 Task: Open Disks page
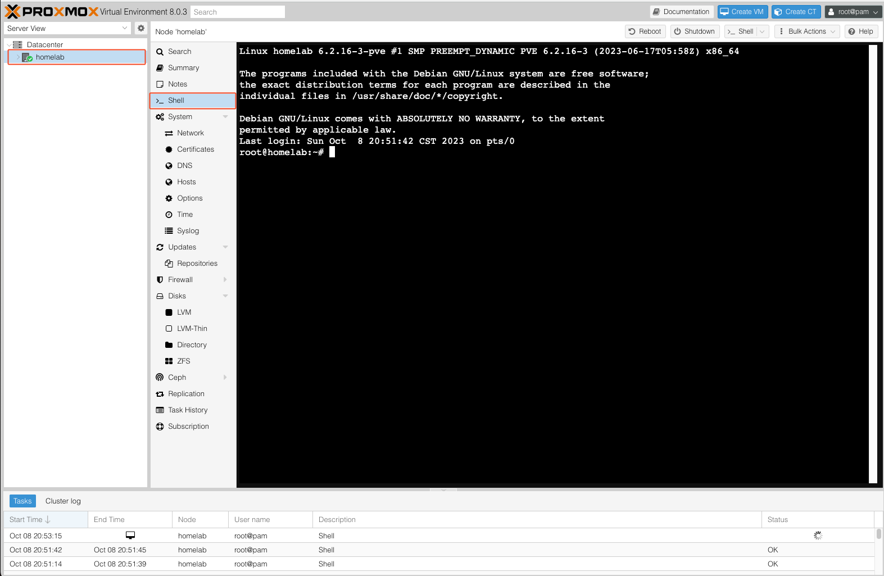(x=176, y=296)
